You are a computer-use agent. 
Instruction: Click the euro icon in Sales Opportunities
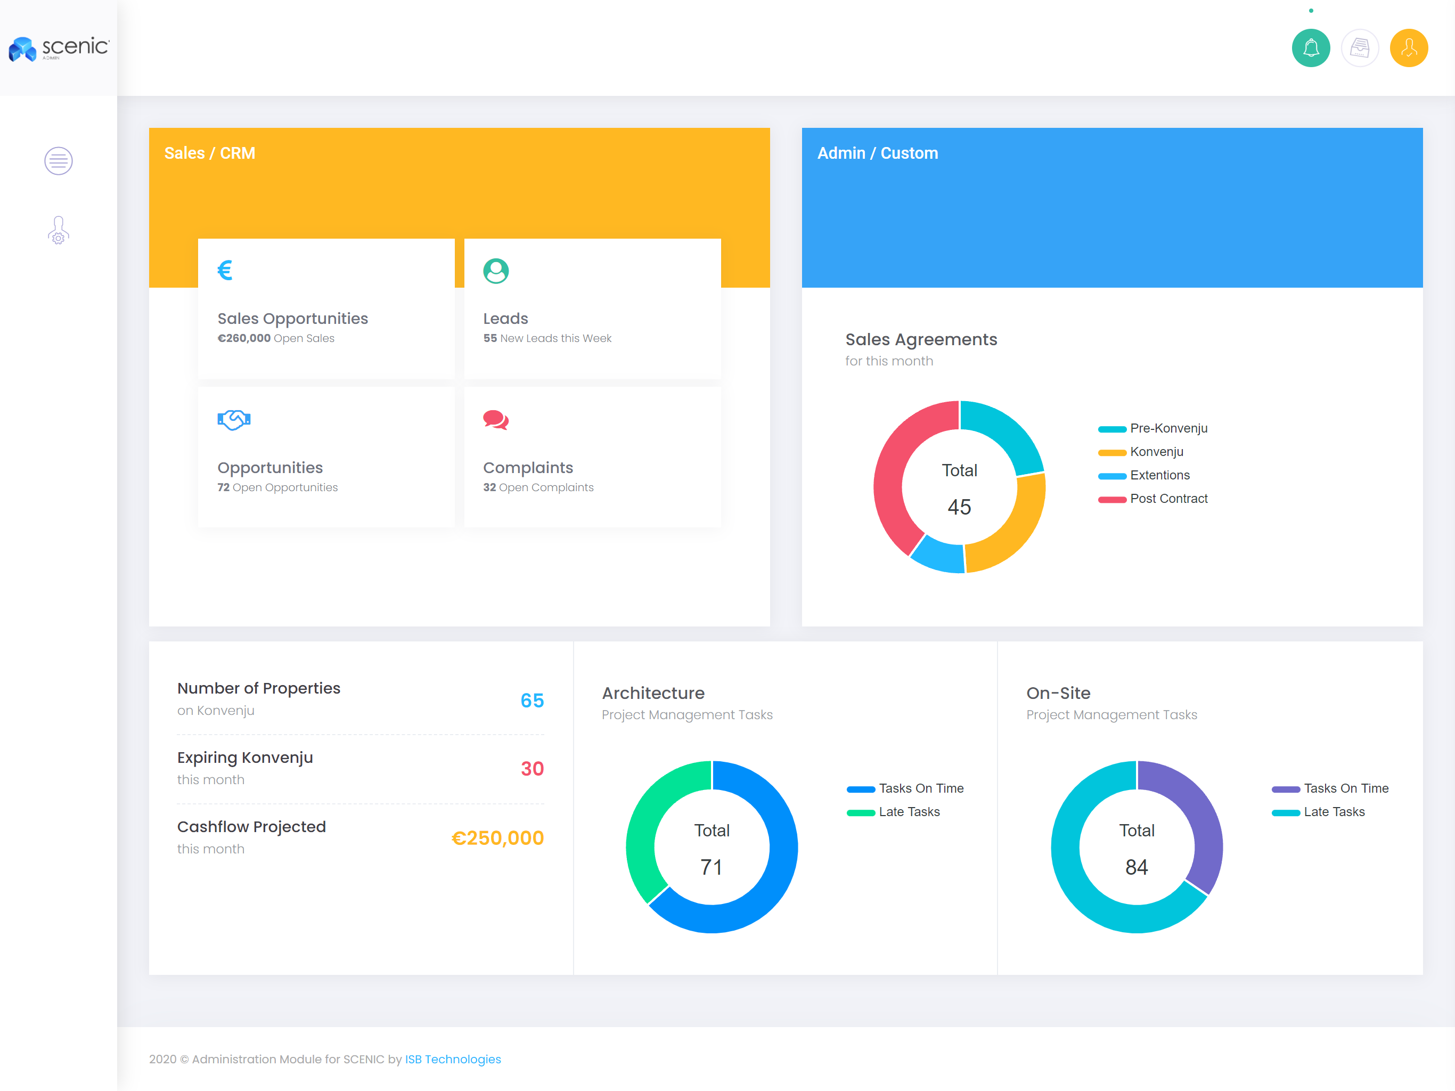coord(225,270)
